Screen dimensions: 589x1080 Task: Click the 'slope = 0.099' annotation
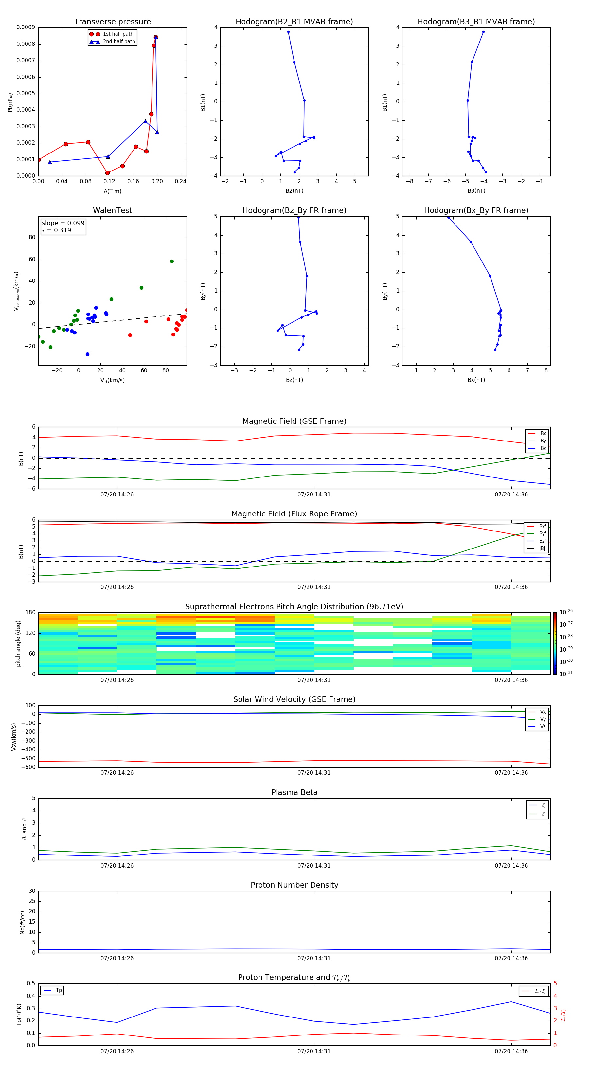(63, 223)
